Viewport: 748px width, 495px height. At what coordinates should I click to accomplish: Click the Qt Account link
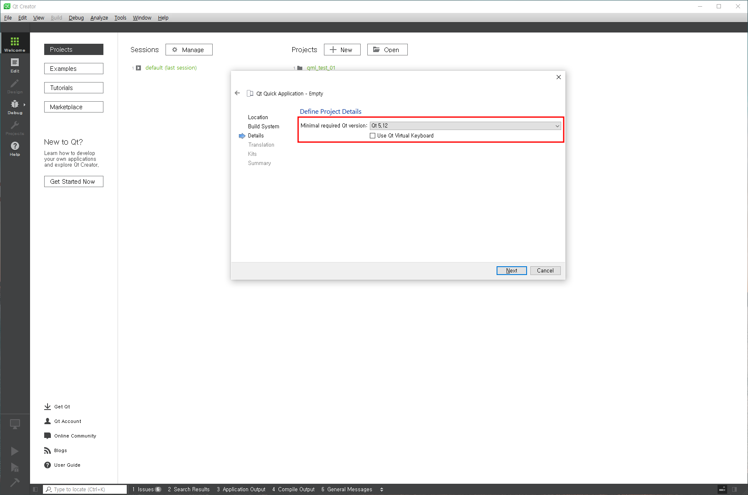click(68, 421)
